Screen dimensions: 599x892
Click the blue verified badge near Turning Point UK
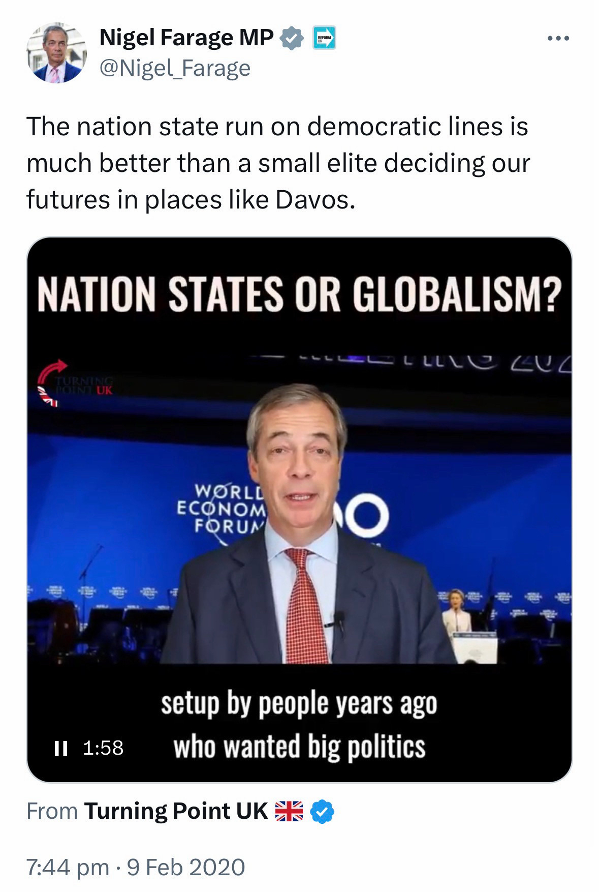click(x=322, y=811)
